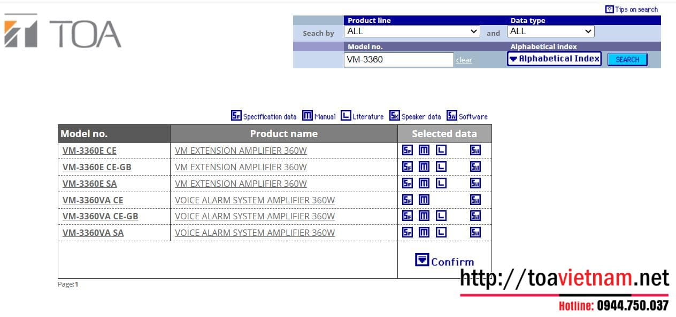Click literature icon for VM-3360E SA

coord(441,184)
